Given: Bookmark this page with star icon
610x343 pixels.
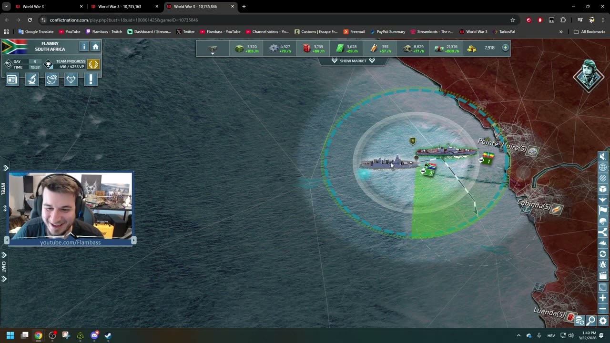Looking at the screenshot, I should click(x=513, y=20).
